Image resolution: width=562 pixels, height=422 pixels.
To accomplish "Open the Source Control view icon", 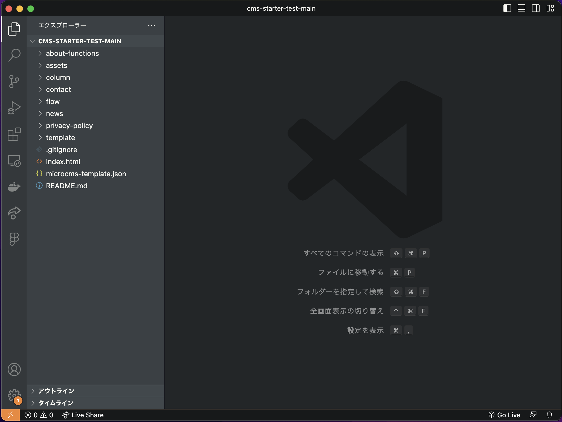I will [x=14, y=82].
